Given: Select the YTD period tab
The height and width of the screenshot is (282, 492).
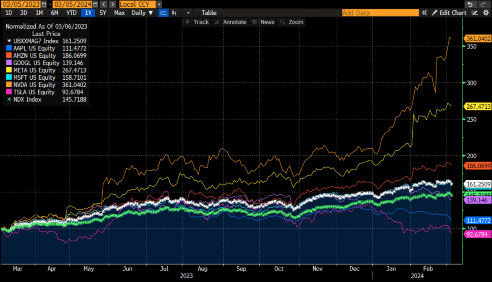Looking at the screenshot, I should [x=71, y=13].
